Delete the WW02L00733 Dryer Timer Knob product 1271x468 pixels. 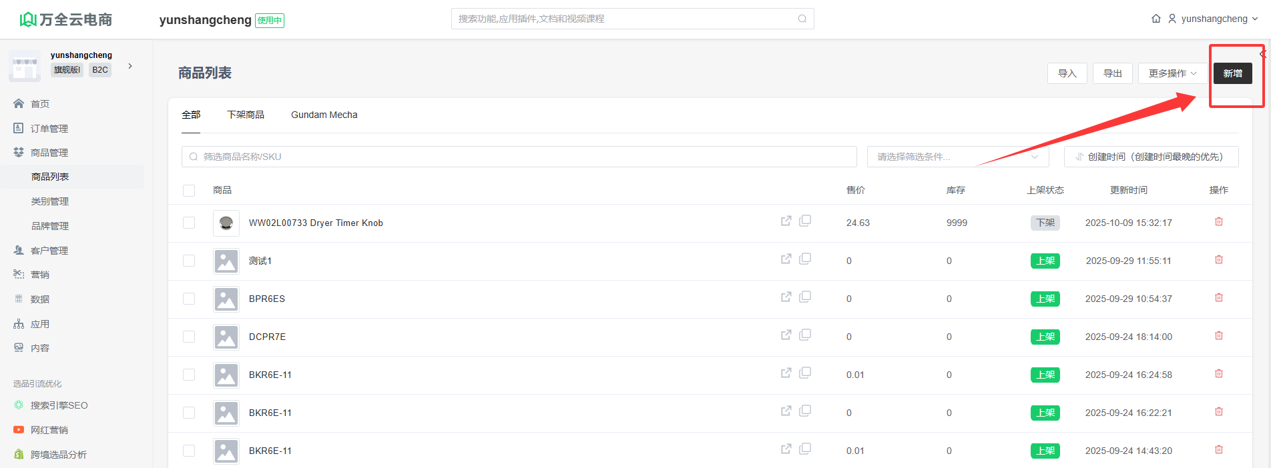1218,222
